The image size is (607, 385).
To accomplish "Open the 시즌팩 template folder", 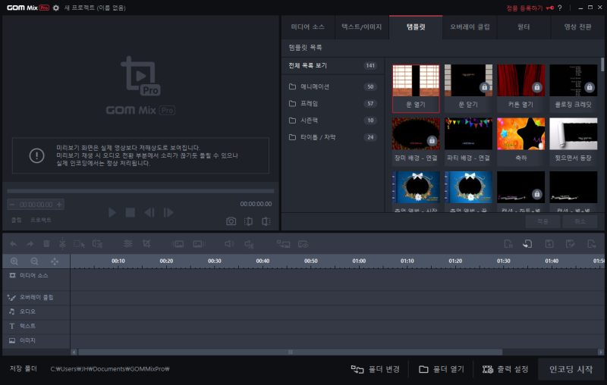I will 333,121.
